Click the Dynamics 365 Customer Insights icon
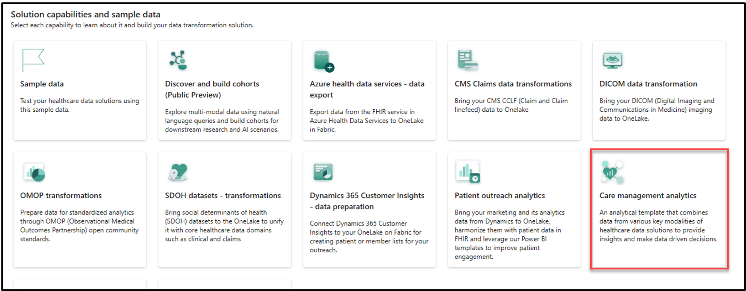Image resolution: width=746 pixels, height=291 pixels. click(323, 171)
